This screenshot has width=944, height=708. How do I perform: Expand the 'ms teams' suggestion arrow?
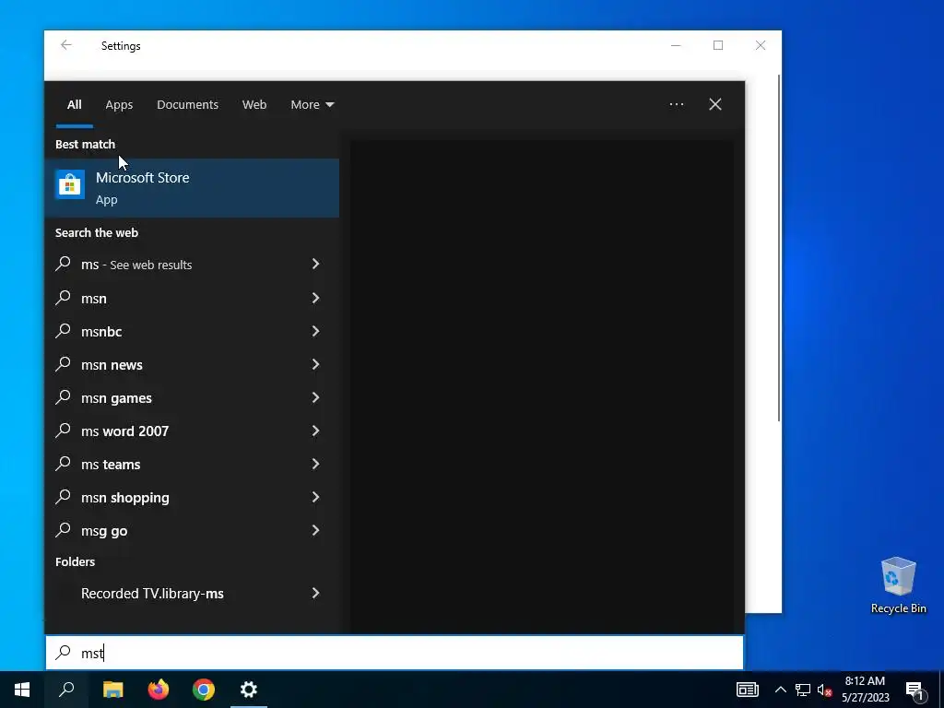[315, 464]
